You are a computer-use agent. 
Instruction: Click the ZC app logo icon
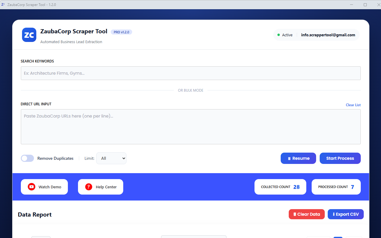click(x=29, y=35)
